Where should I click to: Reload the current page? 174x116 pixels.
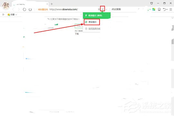(x=24, y=9)
